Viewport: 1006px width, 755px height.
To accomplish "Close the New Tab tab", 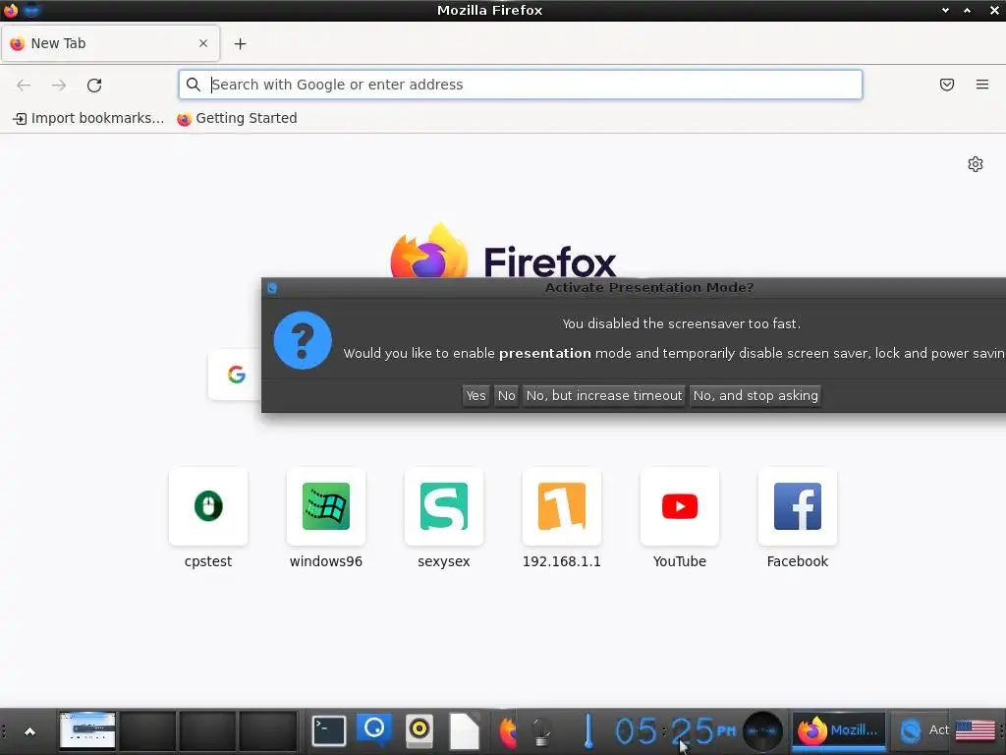I will point(203,43).
